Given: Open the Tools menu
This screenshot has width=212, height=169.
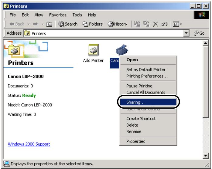Looking at the screenshot, I should click(x=77, y=15).
